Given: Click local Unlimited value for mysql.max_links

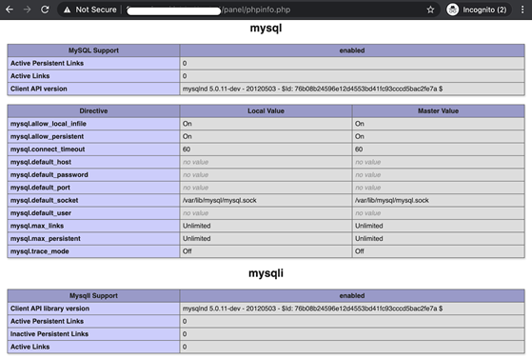Looking at the screenshot, I should click(x=197, y=226).
